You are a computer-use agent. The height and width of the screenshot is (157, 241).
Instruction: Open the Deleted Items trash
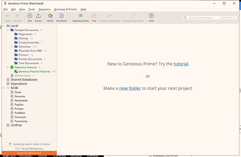22,76
